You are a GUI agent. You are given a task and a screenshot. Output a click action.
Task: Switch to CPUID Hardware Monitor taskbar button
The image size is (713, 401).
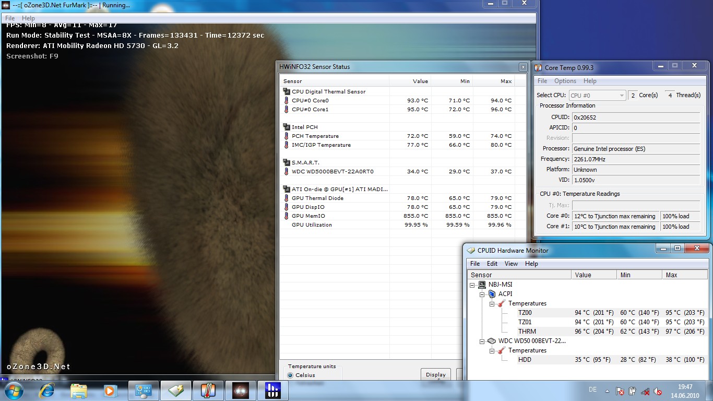[176, 391]
